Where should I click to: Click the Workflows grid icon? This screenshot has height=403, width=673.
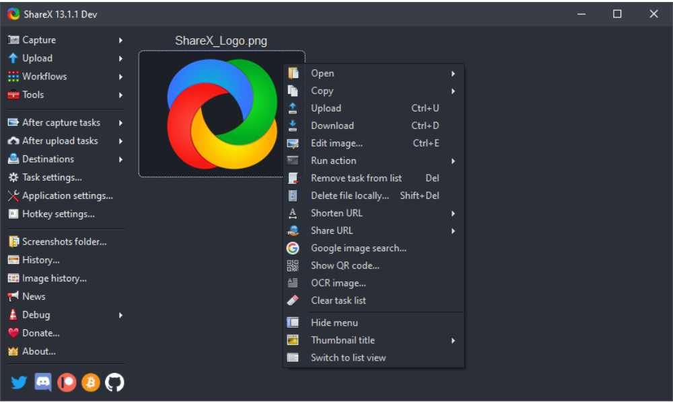(13, 77)
